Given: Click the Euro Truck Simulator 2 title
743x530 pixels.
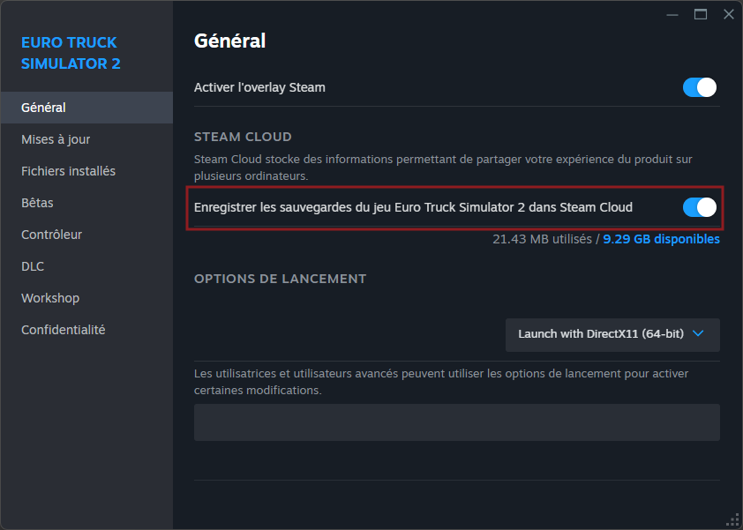Looking at the screenshot, I should [x=71, y=53].
